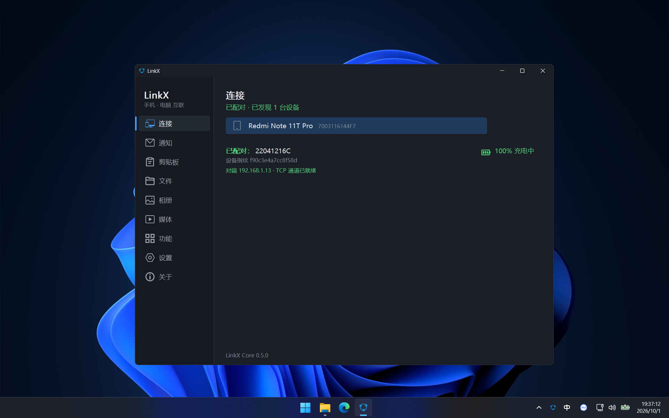The height and width of the screenshot is (418, 669).
Task: Click the 已配对 · 已发现 1 台设备 status
Action: pos(262,107)
